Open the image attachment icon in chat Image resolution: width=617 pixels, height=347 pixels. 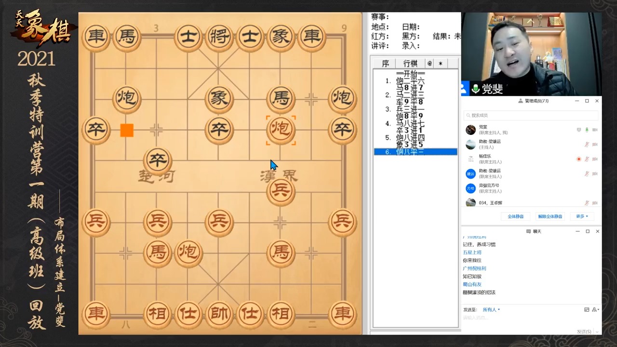pyautogui.click(x=587, y=309)
